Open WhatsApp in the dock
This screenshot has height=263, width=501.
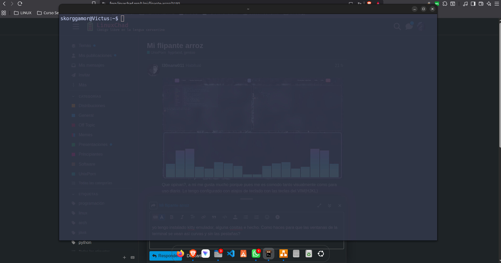(x=256, y=254)
